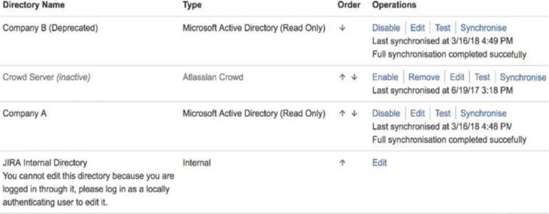Viewport: 549px width, 214px height.
Task: Edit the Company A directory settings
Action: 417,113
